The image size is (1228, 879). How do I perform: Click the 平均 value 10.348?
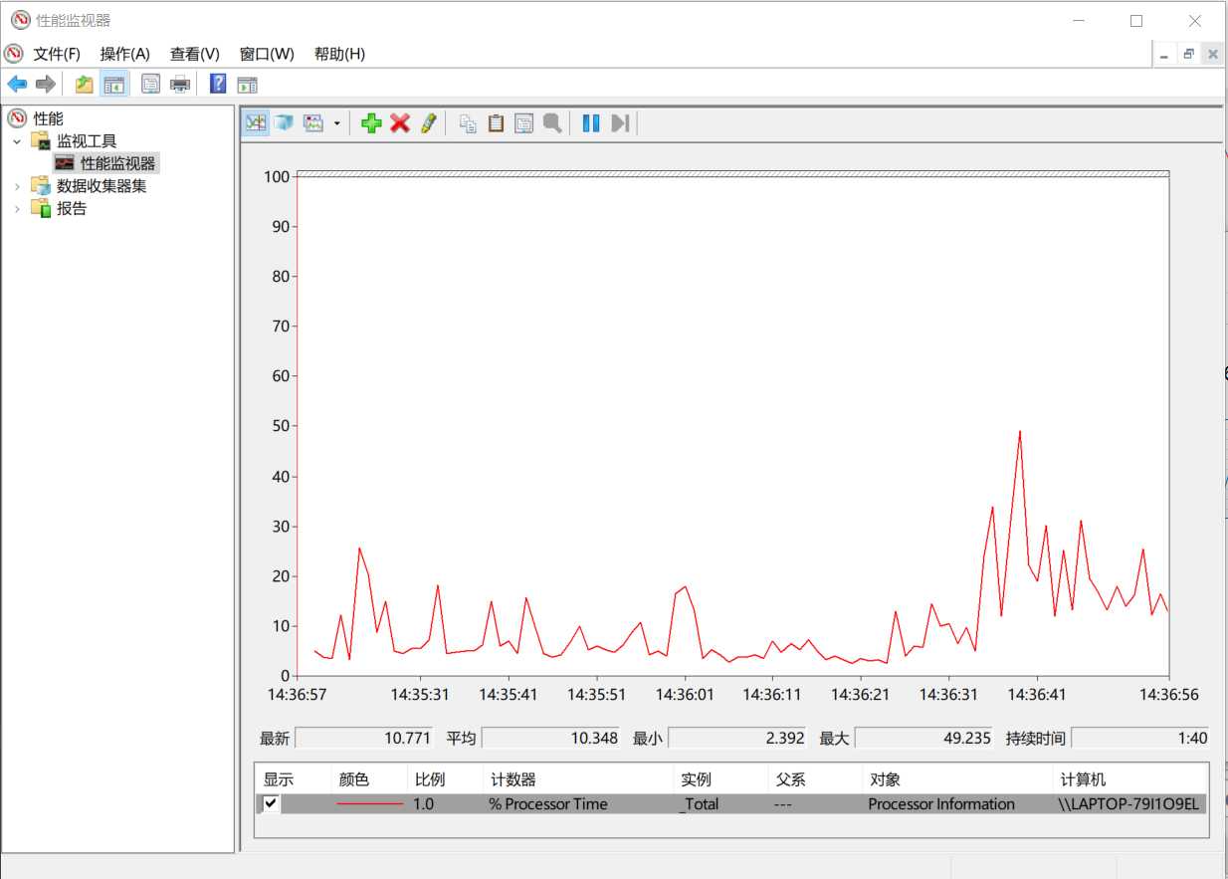[x=550, y=738]
